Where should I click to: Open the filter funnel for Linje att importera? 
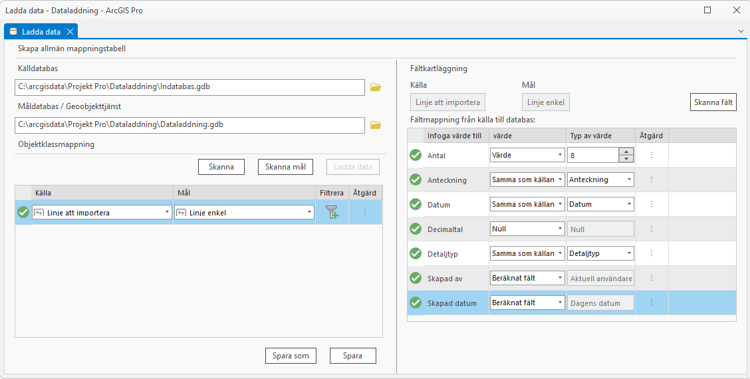332,213
